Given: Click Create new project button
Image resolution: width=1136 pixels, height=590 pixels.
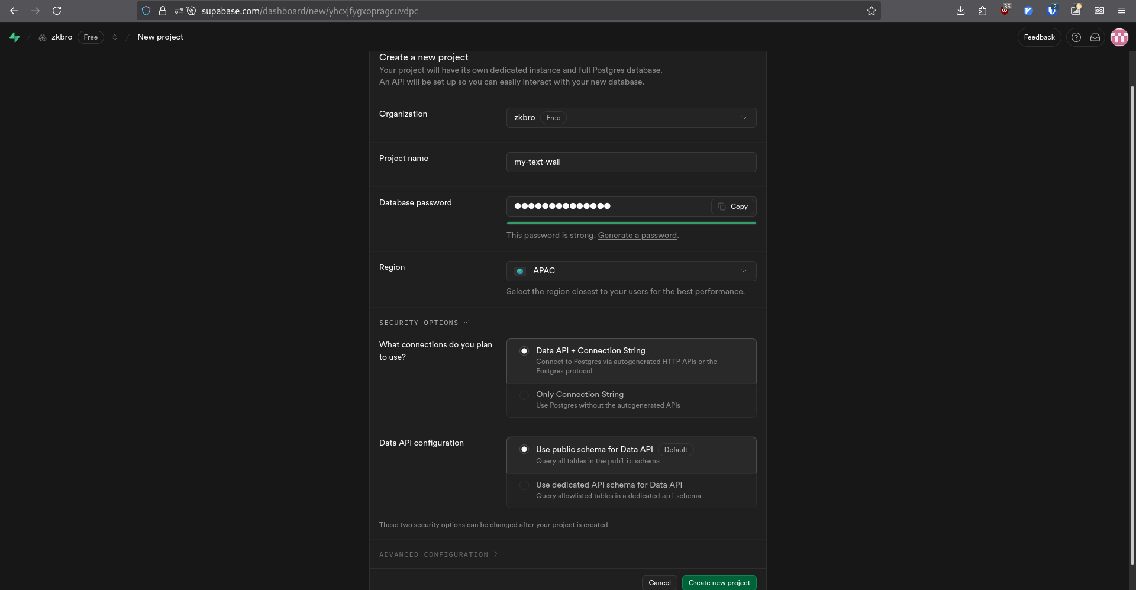Looking at the screenshot, I should click(x=719, y=583).
